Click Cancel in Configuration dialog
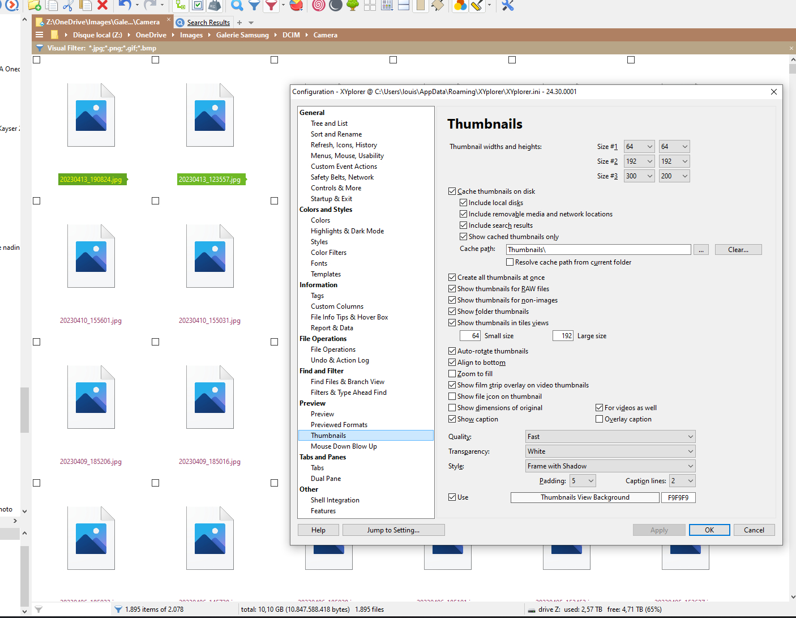The height and width of the screenshot is (618, 796). pyautogui.click(x=754, y=530)
